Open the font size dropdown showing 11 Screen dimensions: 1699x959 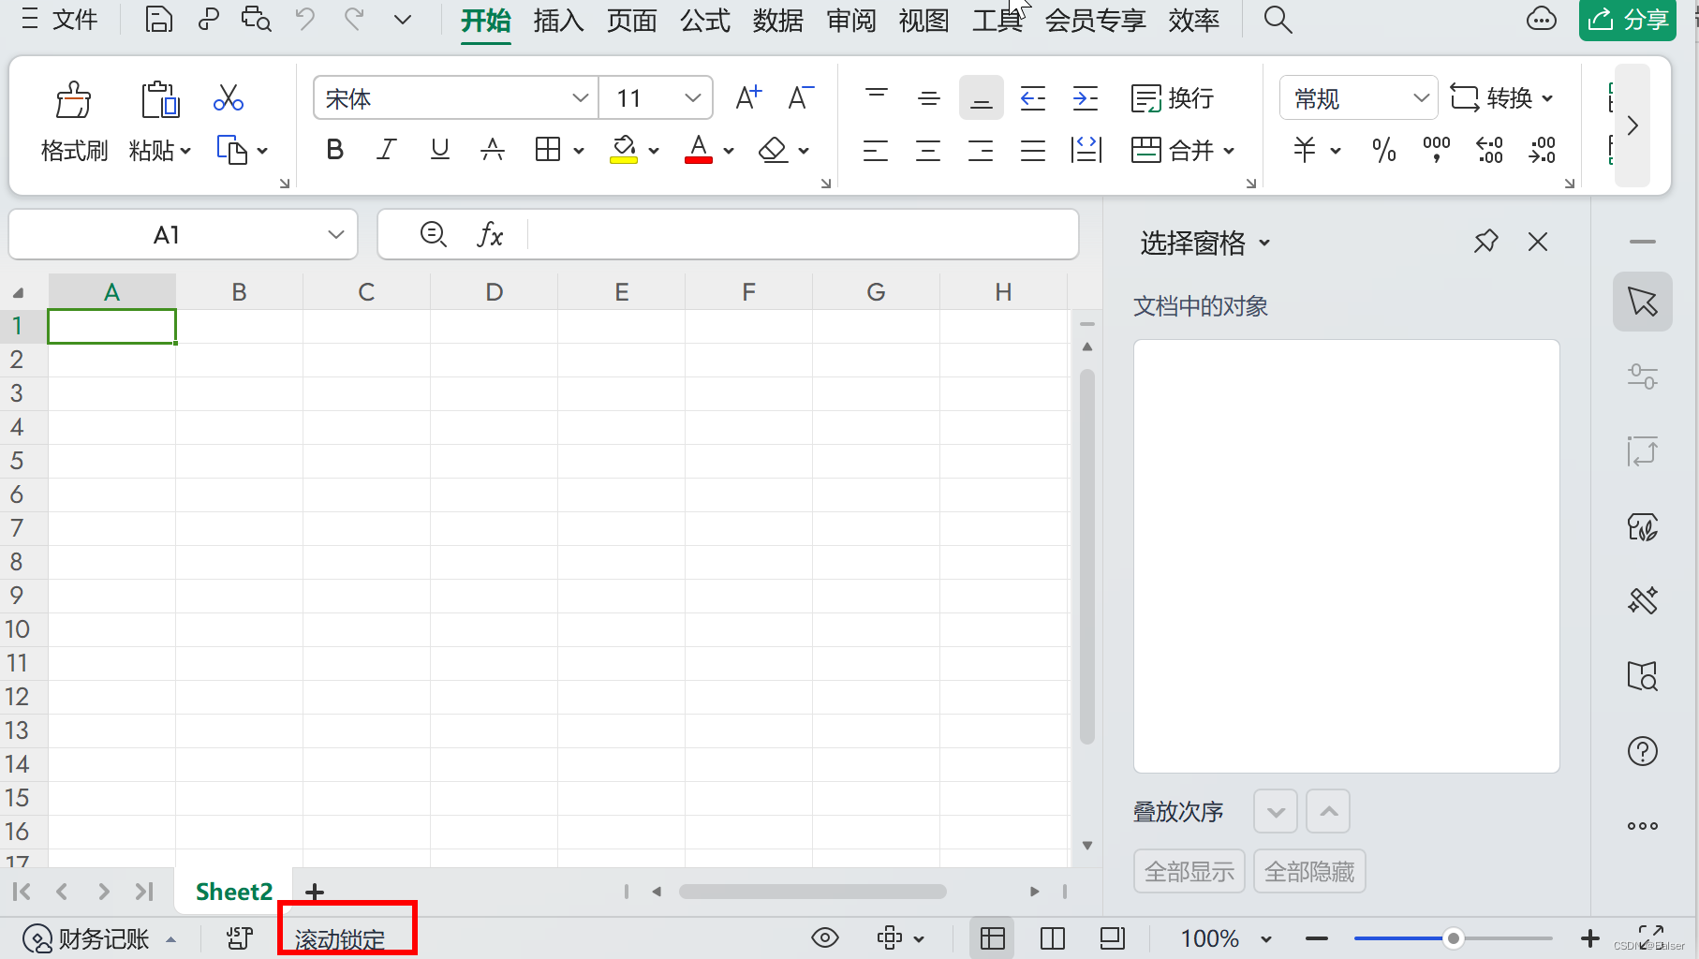[693, 97]
